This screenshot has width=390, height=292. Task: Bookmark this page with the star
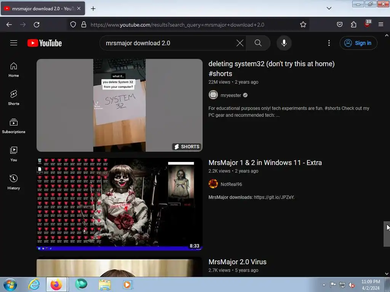(x=303, y=25)
